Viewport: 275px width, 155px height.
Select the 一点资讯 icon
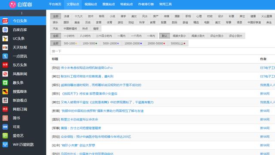point(5,56)
